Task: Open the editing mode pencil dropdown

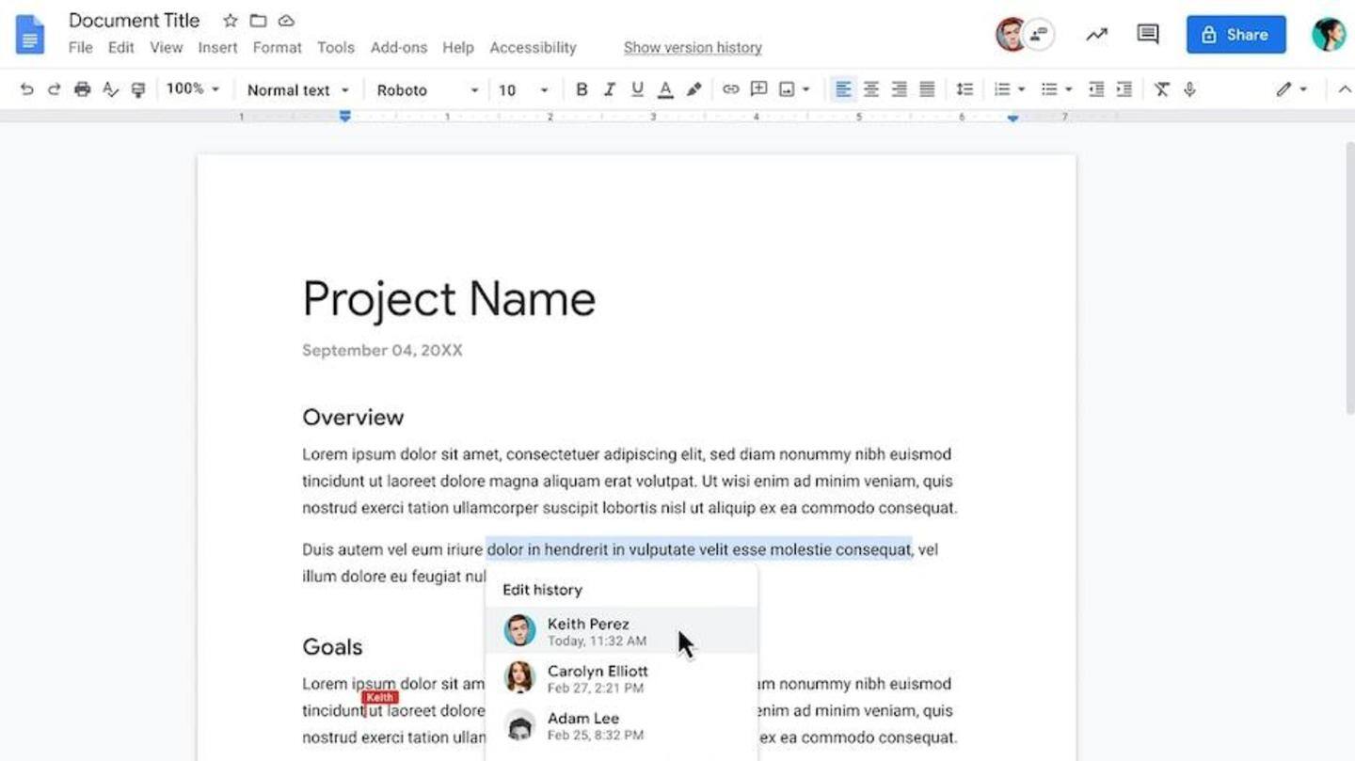Action: (x=1291, y=89)
